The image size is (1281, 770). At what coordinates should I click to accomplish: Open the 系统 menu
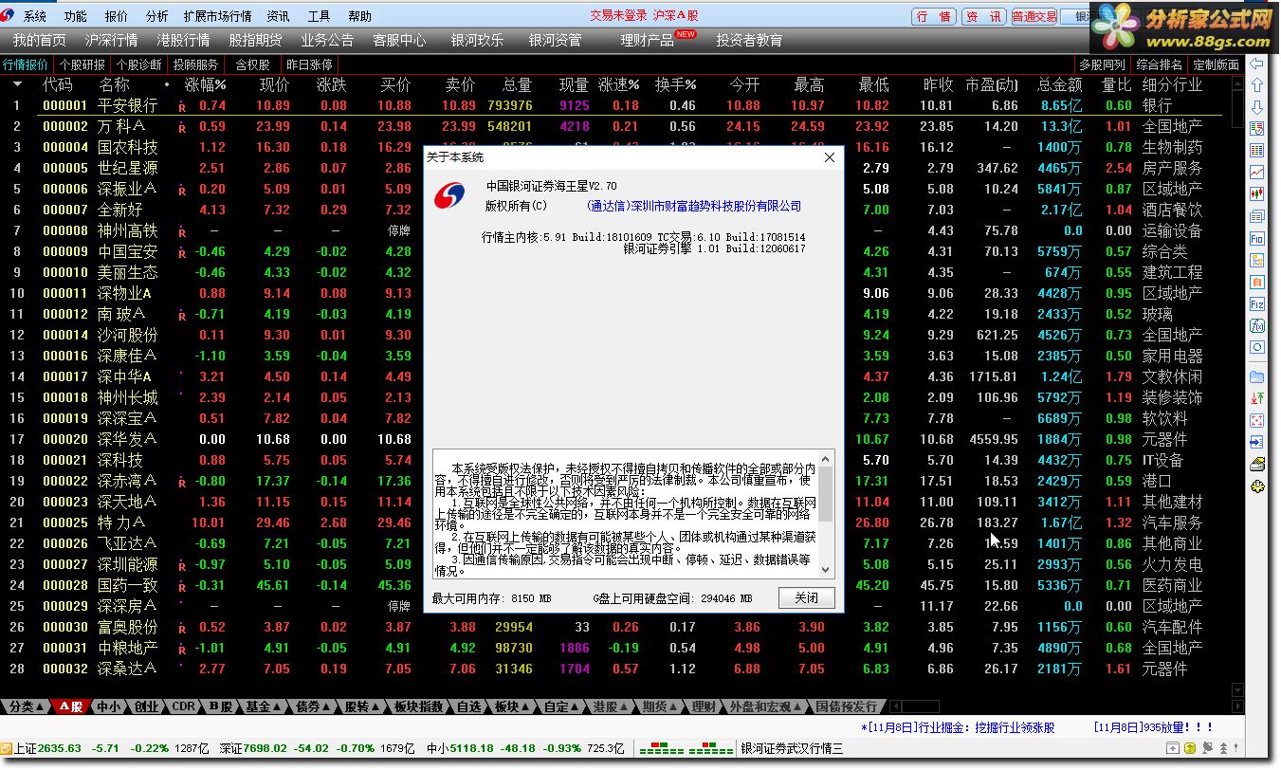[x=35, y=16]
